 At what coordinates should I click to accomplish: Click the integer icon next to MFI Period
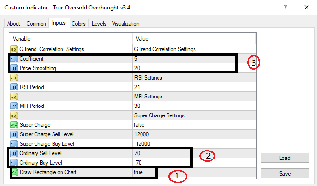[14, 106]
